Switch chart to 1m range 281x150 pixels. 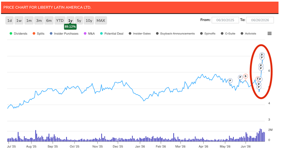29,20
